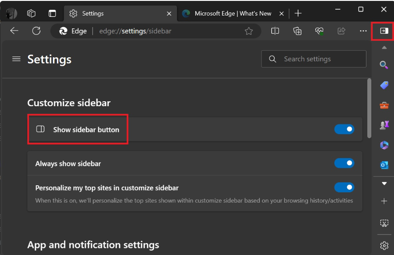Add a site to sidebar plus
The height and width of the screenshot is (255, 394).
(384, 201)
